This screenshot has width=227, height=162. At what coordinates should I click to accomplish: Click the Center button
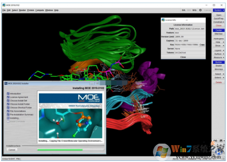tap(219, 30)
